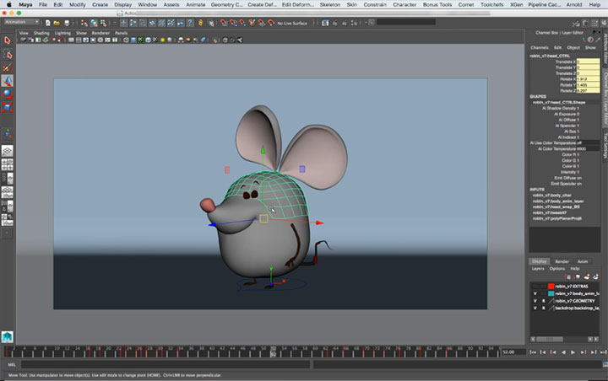Open viewport Panels menu
Viewport: 608px width, 381px height.
pos(121,33)
